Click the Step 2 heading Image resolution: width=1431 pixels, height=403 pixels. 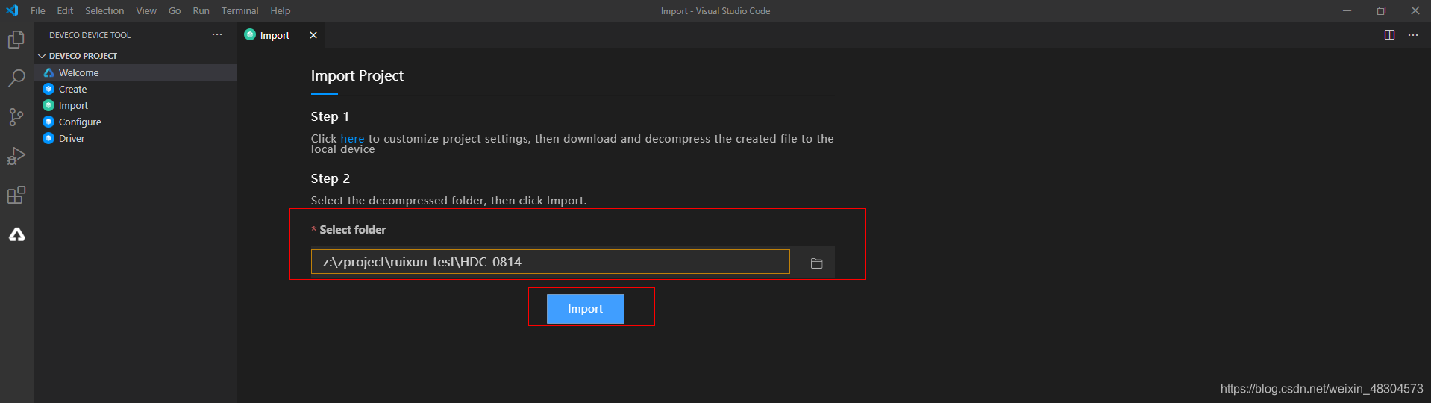pyautogui.click(x=331, y=178)
